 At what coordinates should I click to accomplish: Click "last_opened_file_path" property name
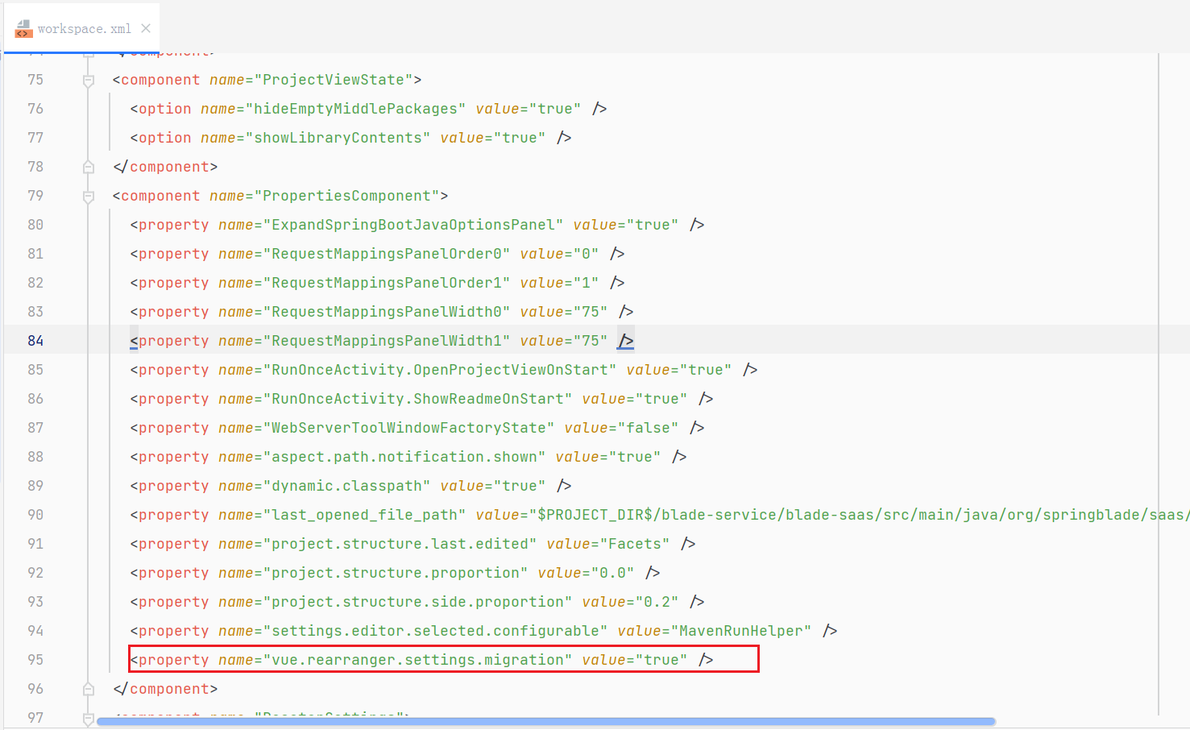(x=364, y=515)
